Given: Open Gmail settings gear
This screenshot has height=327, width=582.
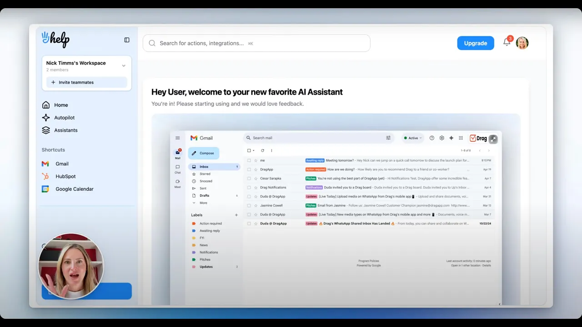Looking at the screenshot, I should click(x=442, y=138).
